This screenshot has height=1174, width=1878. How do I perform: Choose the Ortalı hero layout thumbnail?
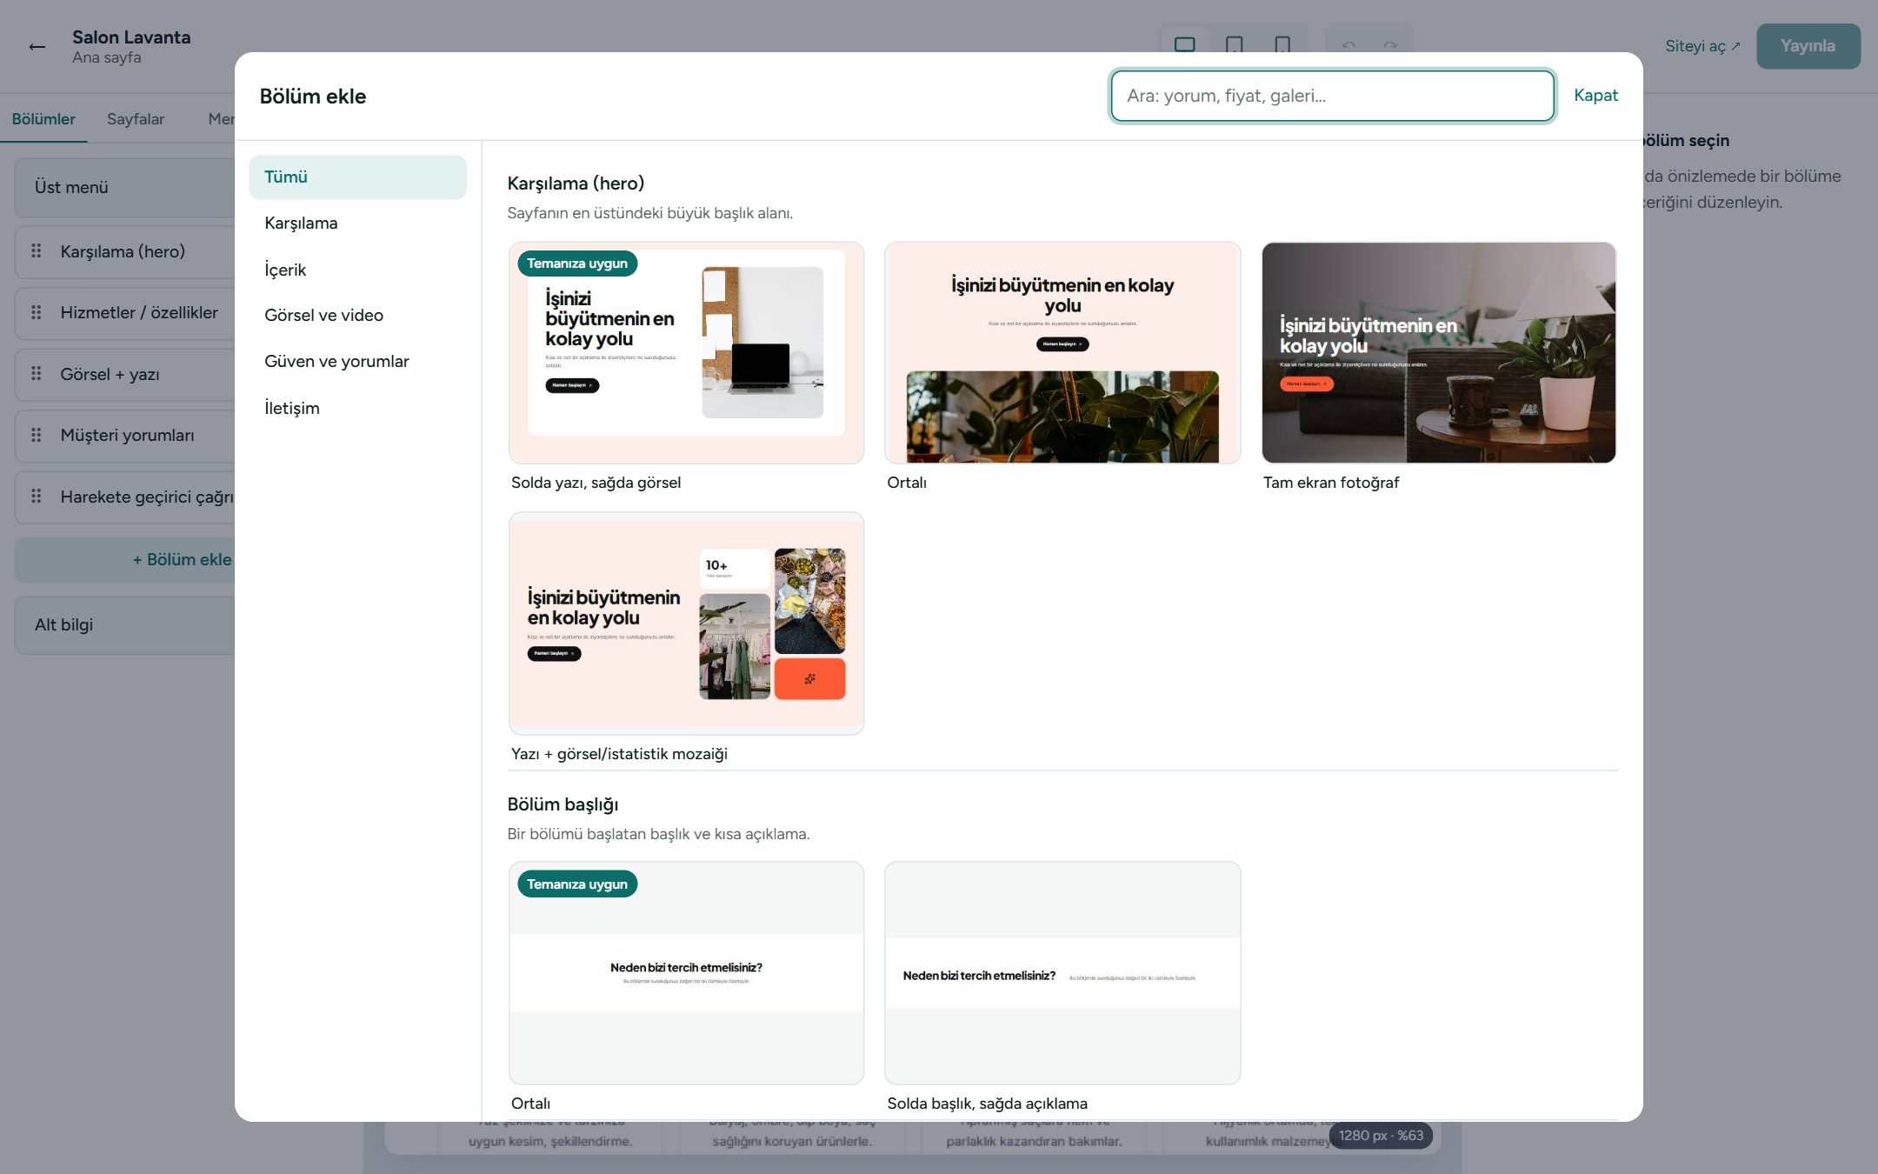click(x=1062, y=353)
